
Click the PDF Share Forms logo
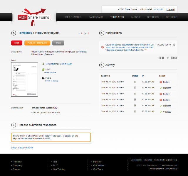coord(34,17)
